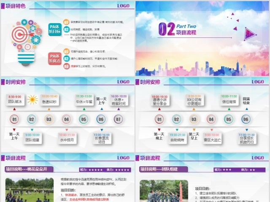Click the 8:30-9:00 XX公司有你更精彩 box
270x202 pixels.
[194, 100]
